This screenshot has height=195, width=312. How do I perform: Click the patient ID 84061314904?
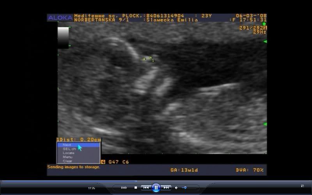tap(165, 16)
